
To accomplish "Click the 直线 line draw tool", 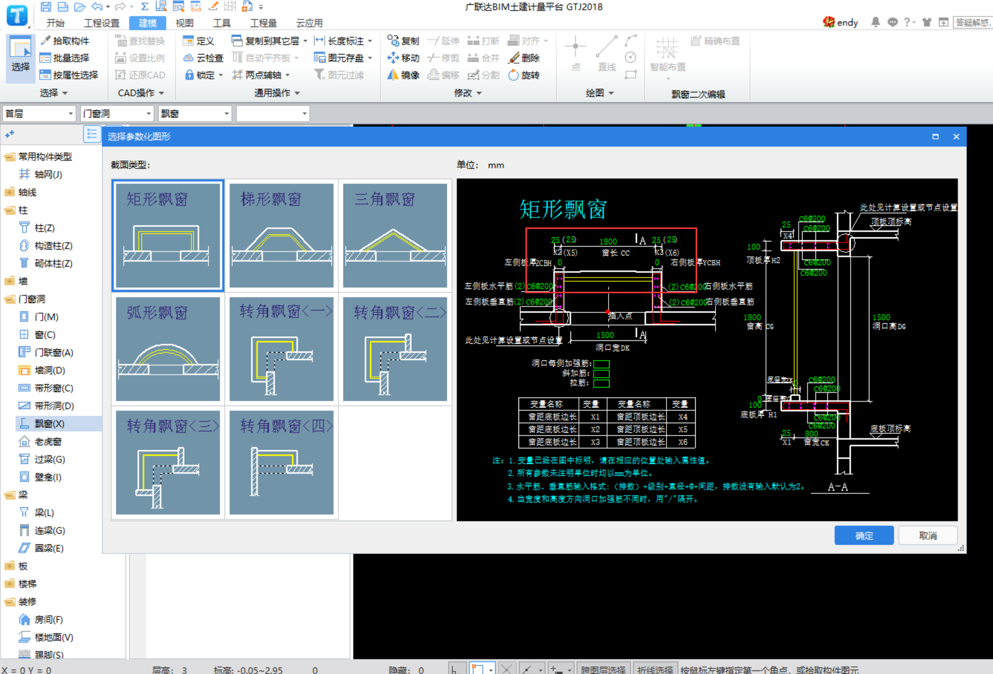I will 606,53.
